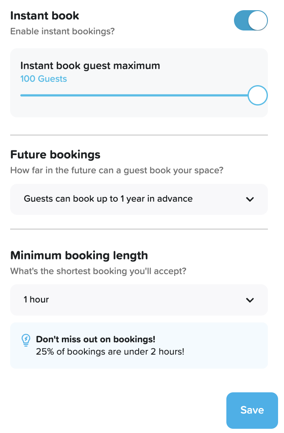284x433 pixels.
Task: Click the middle of the guest slider track
Action: point(136,95)
